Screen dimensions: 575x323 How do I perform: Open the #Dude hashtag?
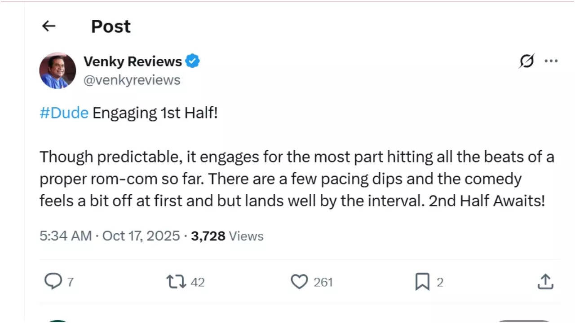pyautogui.click(x=64, y=113)
